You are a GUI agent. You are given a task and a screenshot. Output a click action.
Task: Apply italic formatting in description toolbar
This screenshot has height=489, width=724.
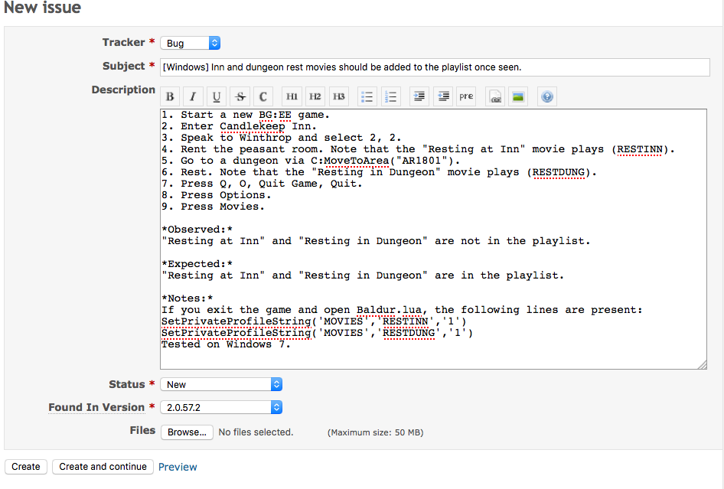click(x=193, y=96)
